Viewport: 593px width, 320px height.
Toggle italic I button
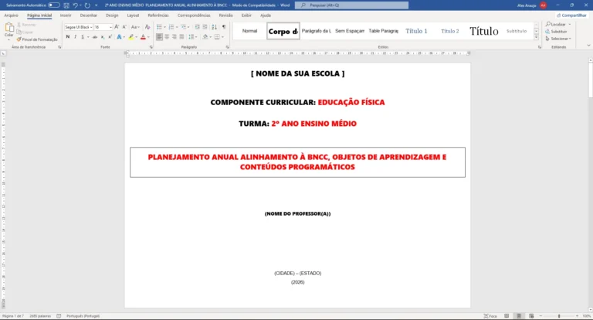pos(75,37)
